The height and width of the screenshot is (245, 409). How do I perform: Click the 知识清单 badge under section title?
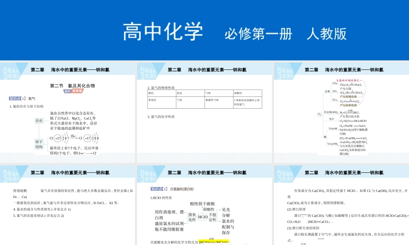point(73,91)
